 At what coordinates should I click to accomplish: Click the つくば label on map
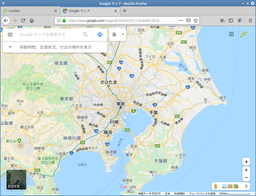[x=151, y=56]
